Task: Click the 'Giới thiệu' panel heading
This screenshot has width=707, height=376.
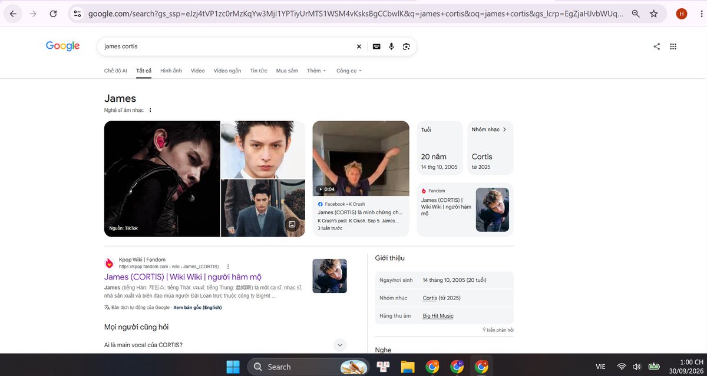Action: pos(390,258)
